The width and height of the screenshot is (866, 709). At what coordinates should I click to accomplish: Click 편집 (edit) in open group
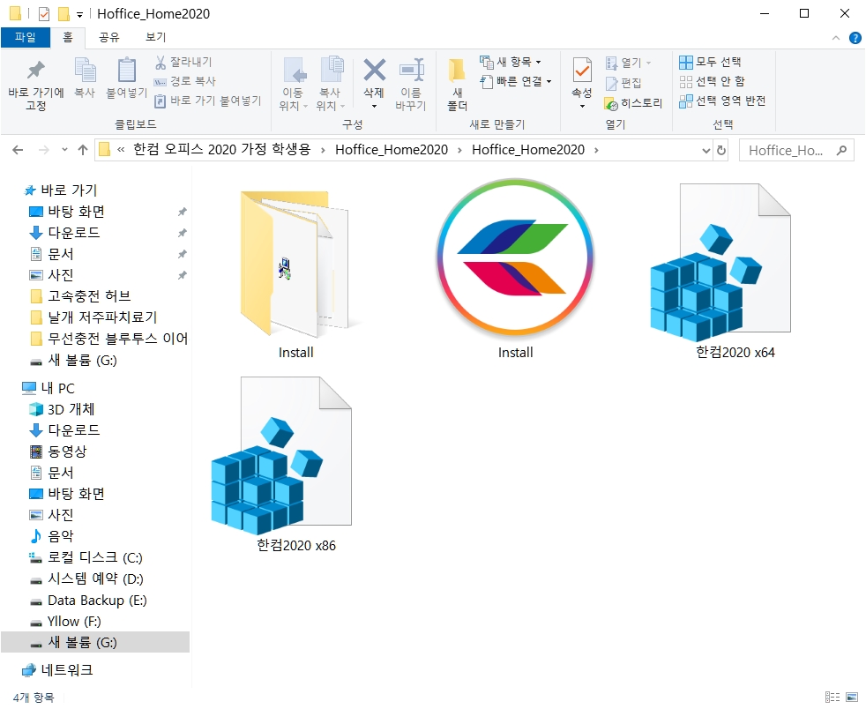coord(623,83)
